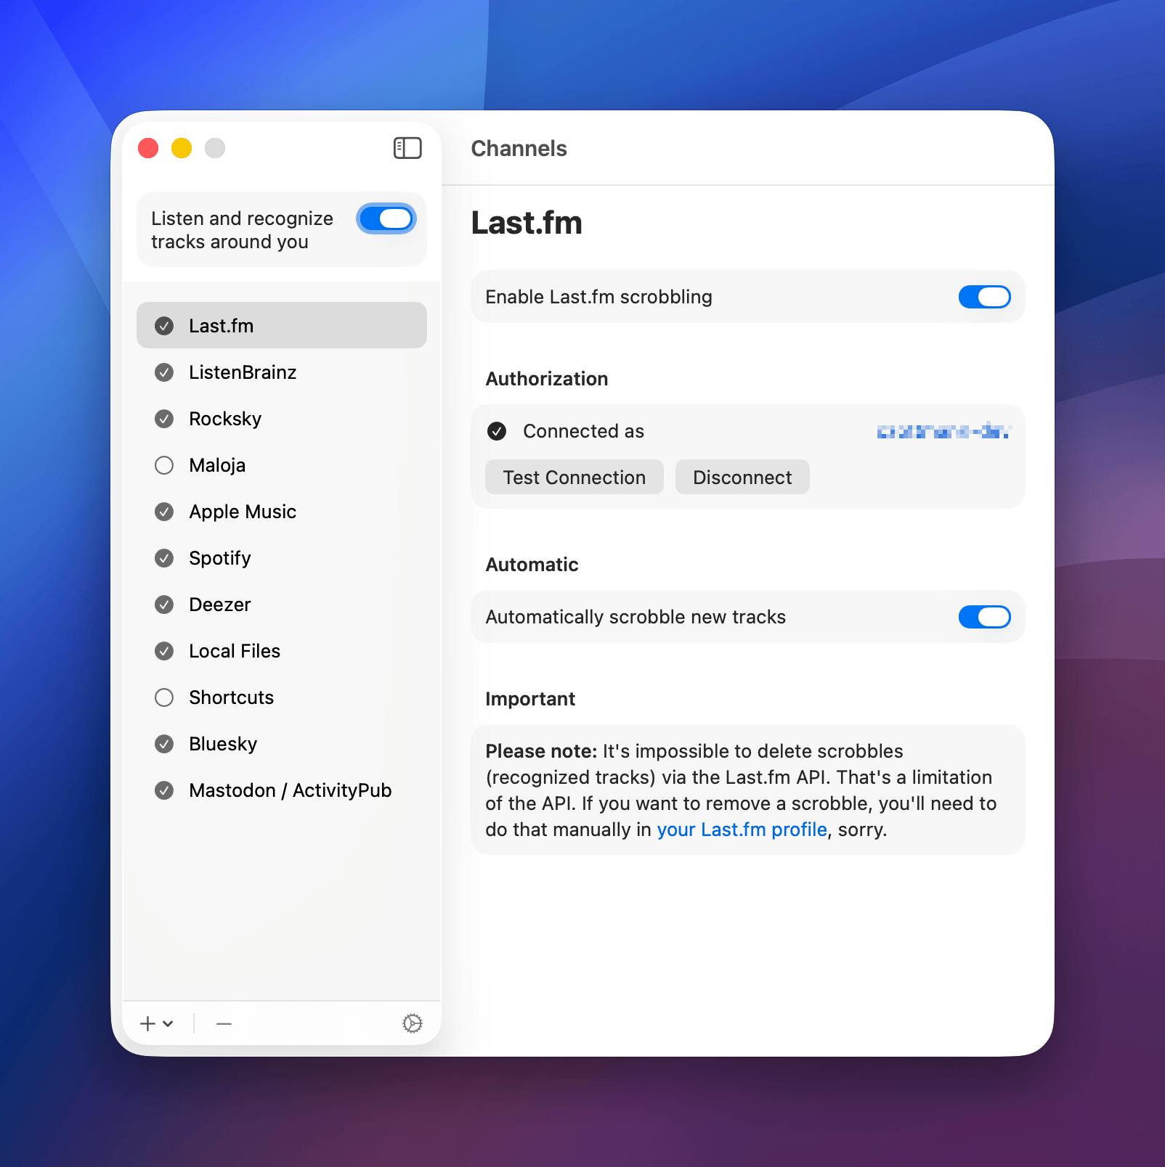Click the checkmark icon beside Rocksky
The width and height of the screenshot is (1165, 1167).
164,419
